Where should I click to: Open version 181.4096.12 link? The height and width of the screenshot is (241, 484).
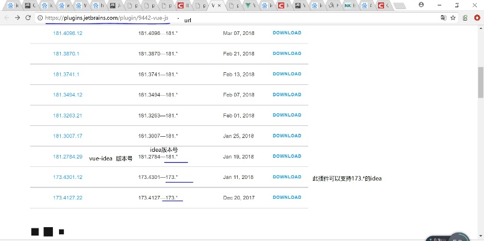67,33
